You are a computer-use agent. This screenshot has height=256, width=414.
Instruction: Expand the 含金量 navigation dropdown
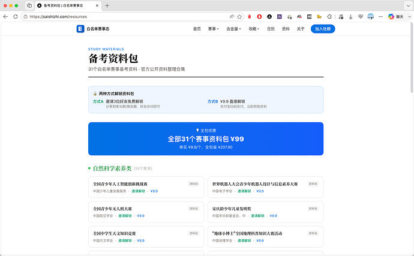pyautogui.click(x=233, y=29)
